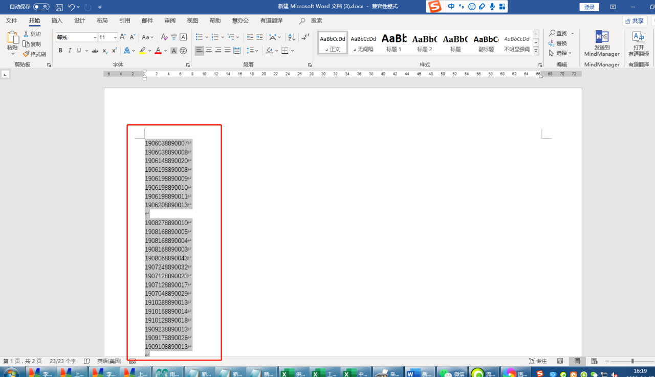Toggle strikethrough formatting
The height and width of the screenshot is (377, 655).
95,51
